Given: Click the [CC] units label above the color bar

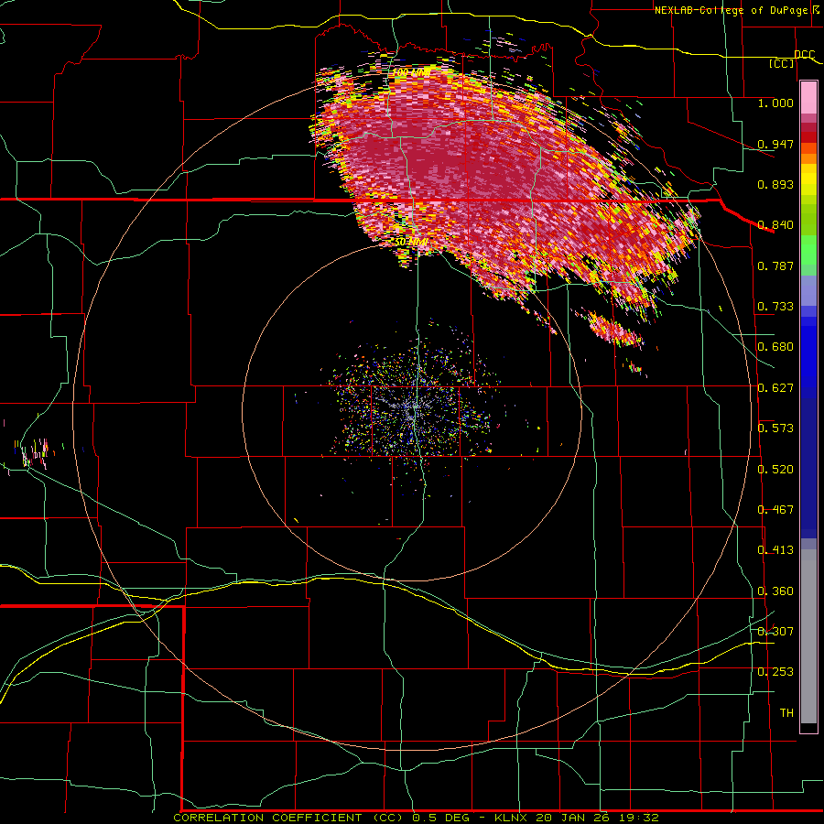Looking at the screenshot, I should (x=782, y=63).
